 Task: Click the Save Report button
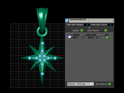pyautogui.click(x=96, y=30)
